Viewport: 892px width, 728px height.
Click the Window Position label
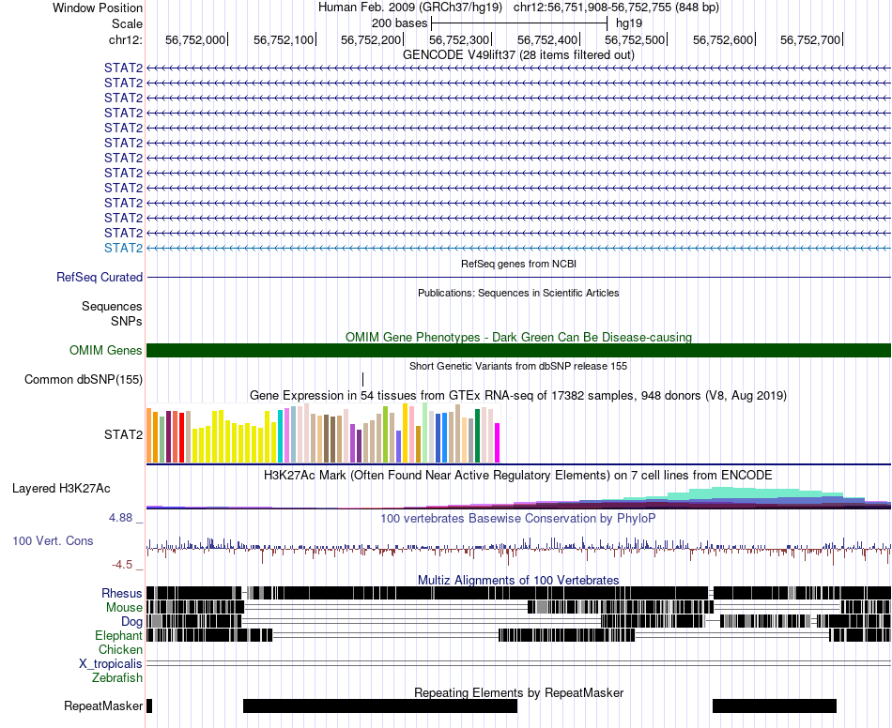[98, 8]
